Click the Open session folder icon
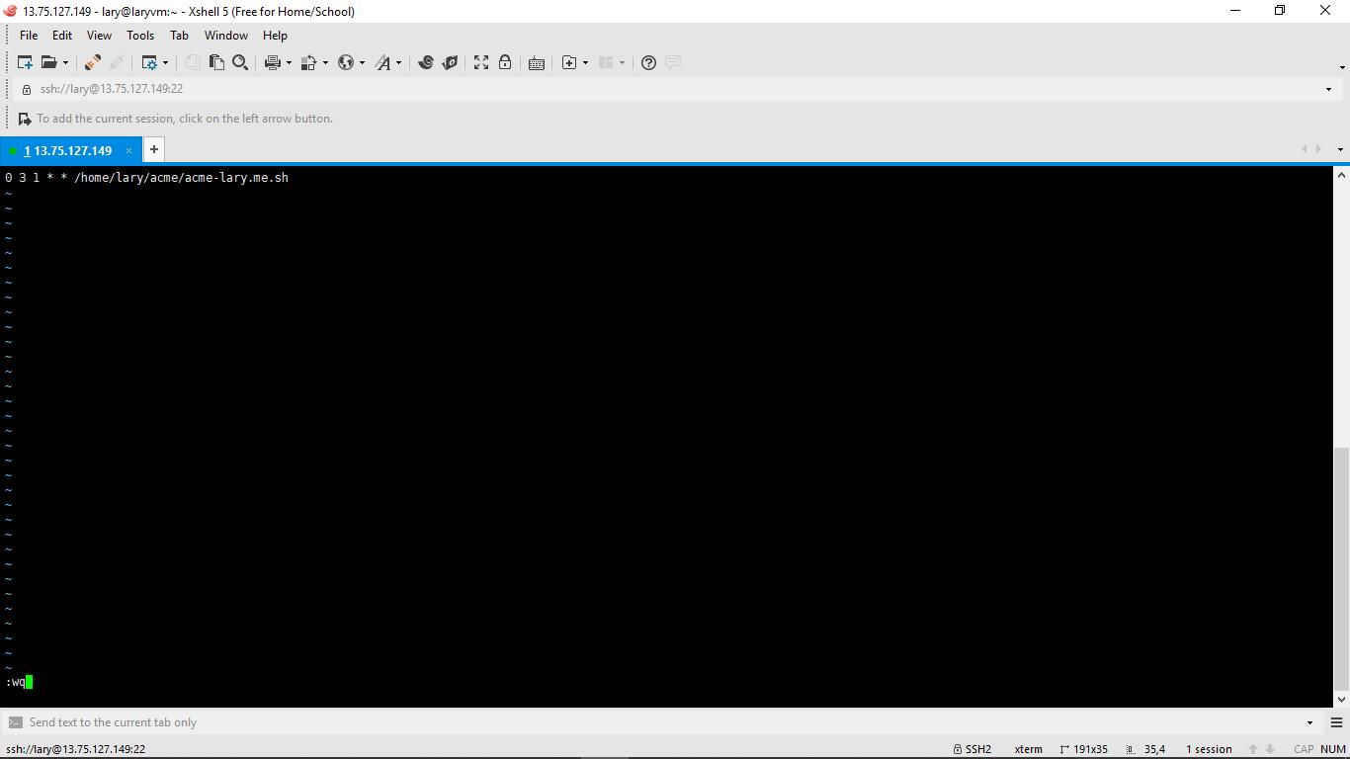Image resolution: width=1350 pixels, height=759 pixels. [48, 62]
